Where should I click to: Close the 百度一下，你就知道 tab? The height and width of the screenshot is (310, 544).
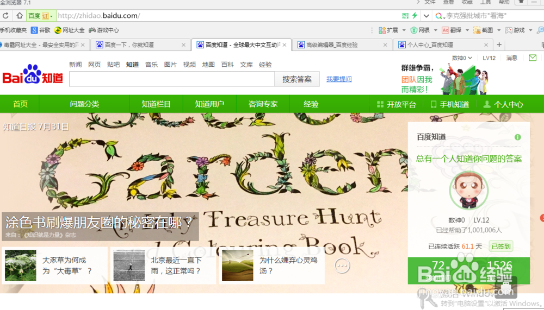point(183,45)
